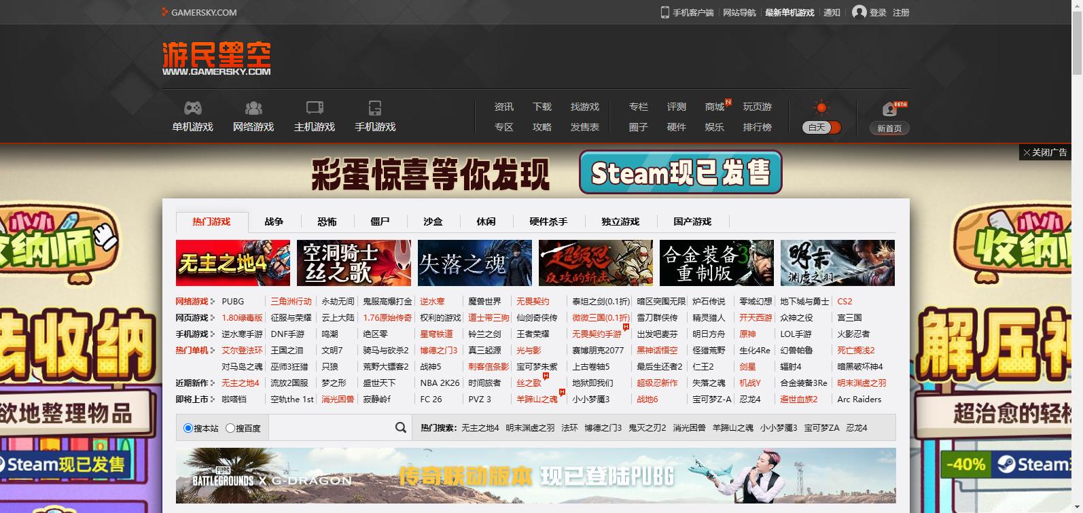This screenshot has height=513, width=1083.
Task: Click 注册 link
Action: click(901, 12)
